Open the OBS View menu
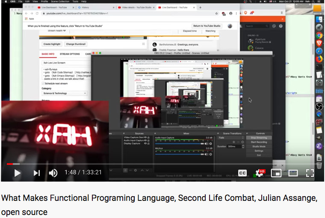This screenshot has height=218, width=325. [x=35, y=1]
